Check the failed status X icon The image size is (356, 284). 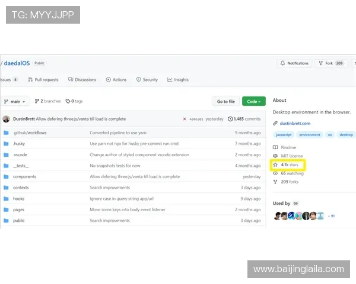(185, 119)
